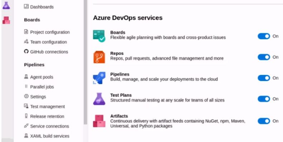Click the Parallel jobs bars icon
Screen dimensions: 283x142
point(27,86)
